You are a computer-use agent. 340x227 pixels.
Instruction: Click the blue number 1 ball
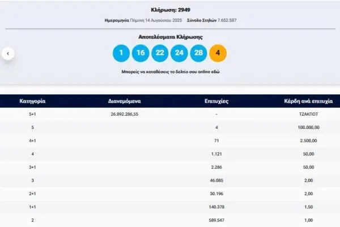[x=121, y=54]
